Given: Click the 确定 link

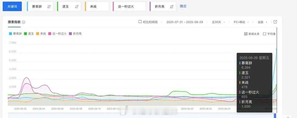Looking at the screenshot, I should (183, 6).
